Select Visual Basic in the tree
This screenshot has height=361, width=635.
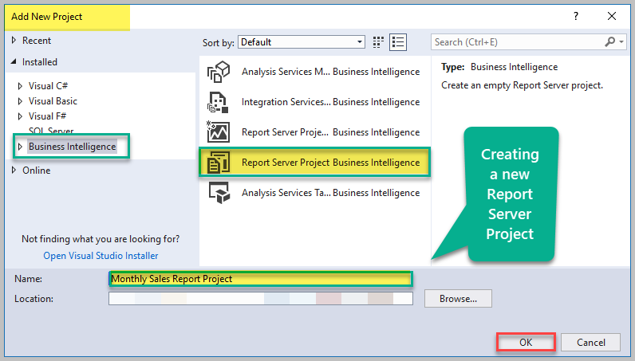pyautogui.click(x=53, y=101)
